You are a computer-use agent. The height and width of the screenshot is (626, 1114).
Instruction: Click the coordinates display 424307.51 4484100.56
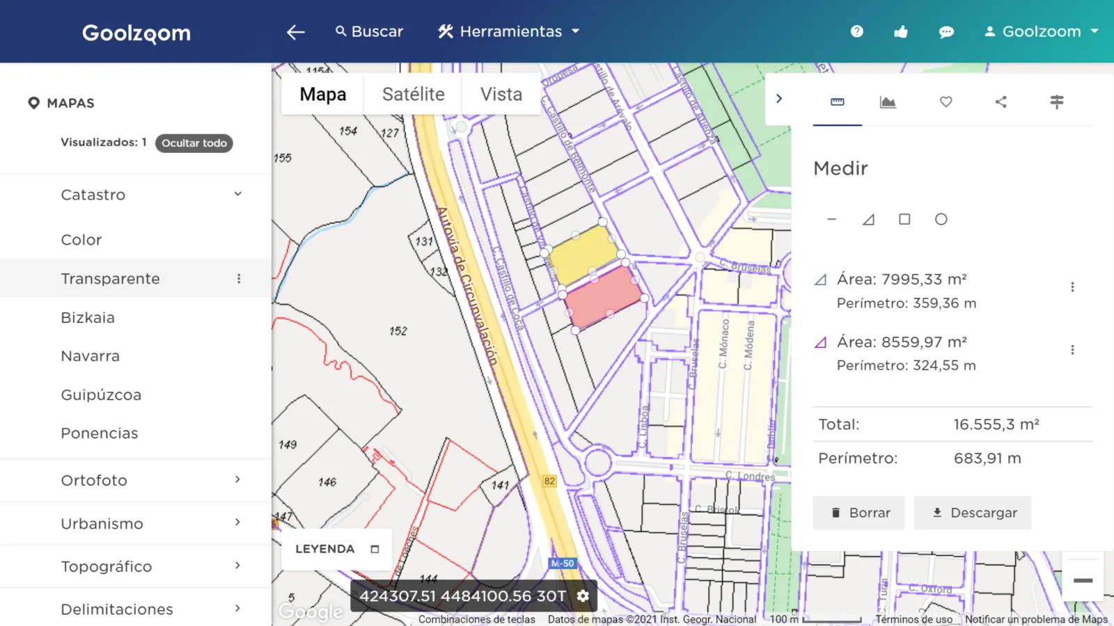tap(462, 596)
